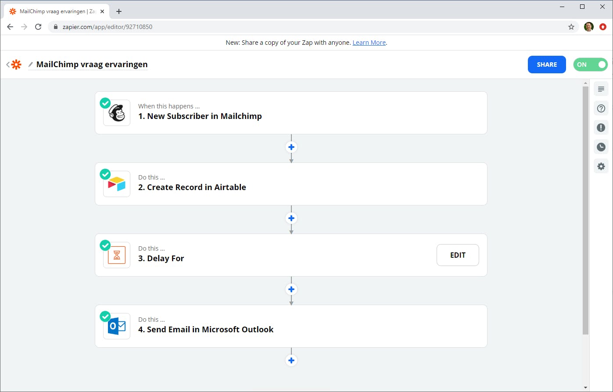Toggle the Zap ON switch off
Viewport: 613px width, 392px height.
pos(590,65)
